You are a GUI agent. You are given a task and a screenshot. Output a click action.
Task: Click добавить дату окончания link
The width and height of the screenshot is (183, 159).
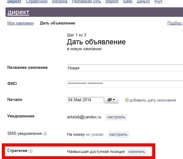153,100
